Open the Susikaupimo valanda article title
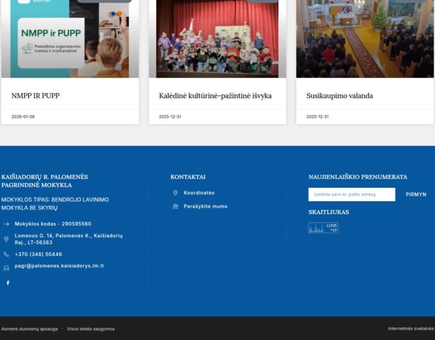 339,96
